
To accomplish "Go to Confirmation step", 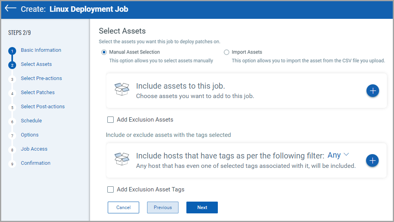I will tap(35, 163).
